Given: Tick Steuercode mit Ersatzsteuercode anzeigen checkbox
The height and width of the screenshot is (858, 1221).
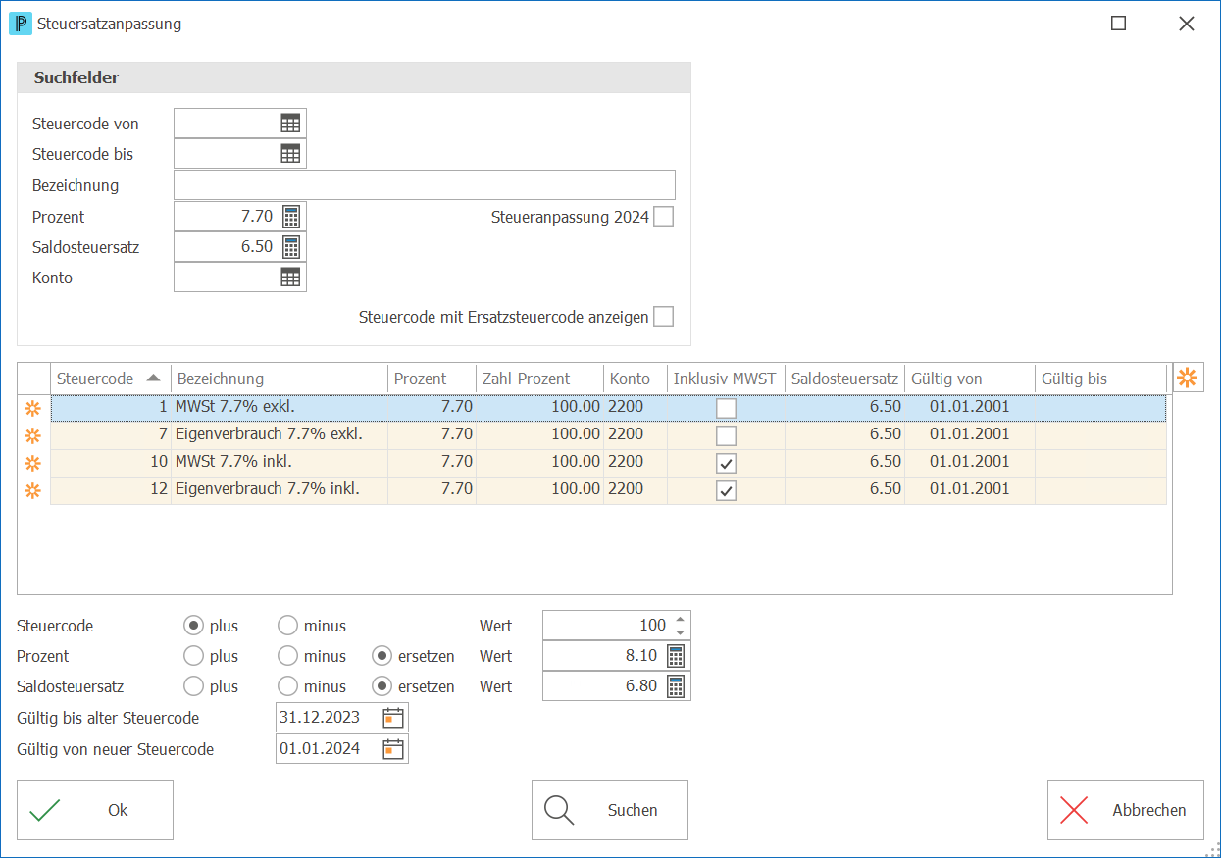Looking at the screenshot, I should pos(664,317).
